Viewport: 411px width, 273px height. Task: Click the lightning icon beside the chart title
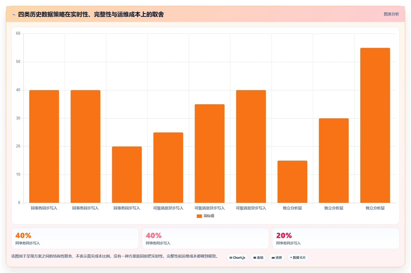pos(14,15)
